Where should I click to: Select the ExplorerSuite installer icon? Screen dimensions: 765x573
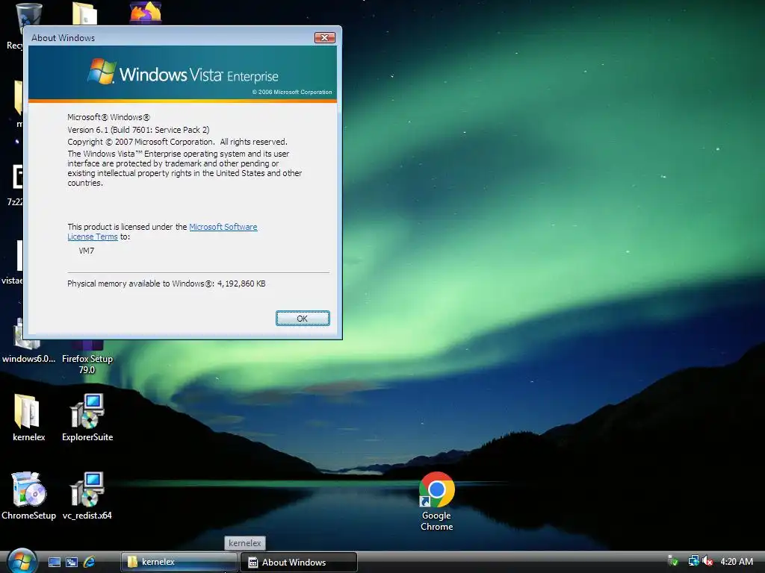[87, 418]
